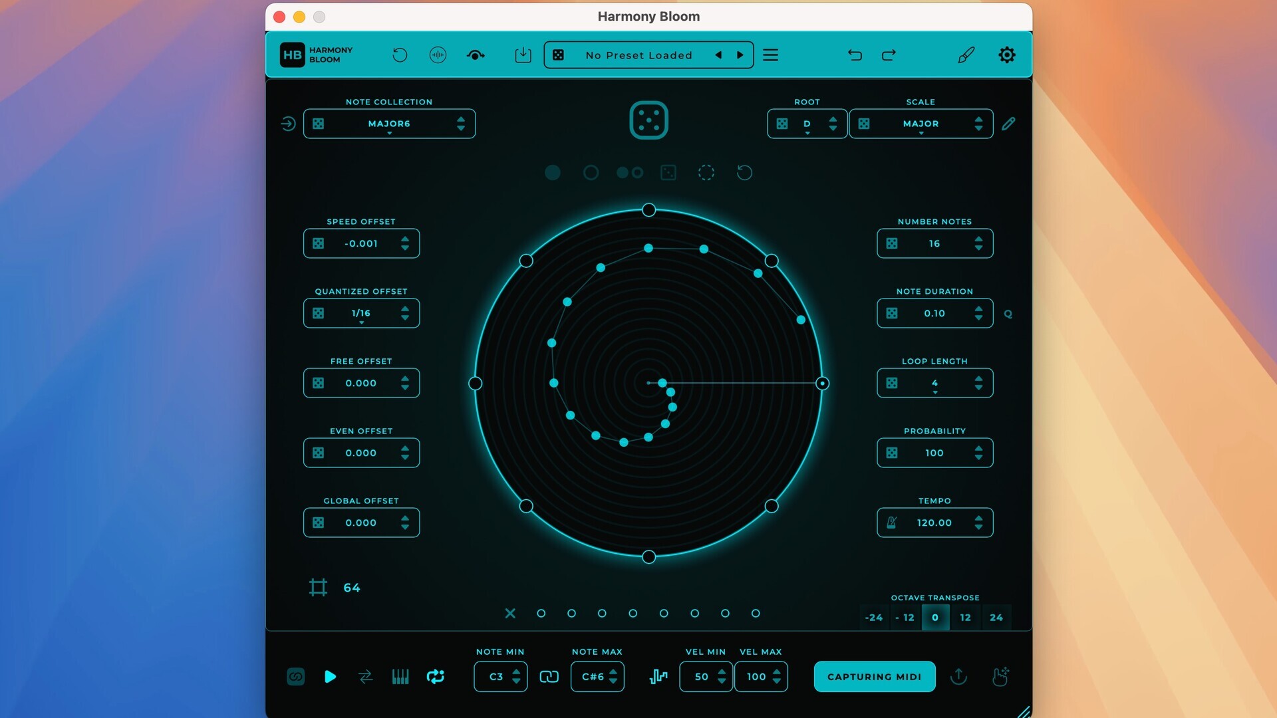Randomize Speed Offset with its dice
The height and width of the screenshot is (718, 1277).
click(x=319, y=243)
